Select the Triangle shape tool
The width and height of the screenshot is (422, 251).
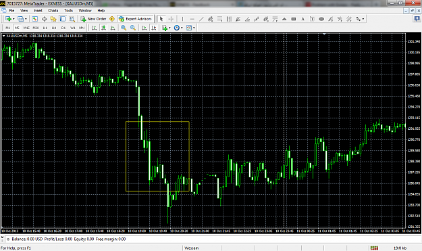click(284, 19)
